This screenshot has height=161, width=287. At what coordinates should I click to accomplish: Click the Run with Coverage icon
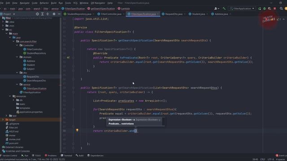[270, 8]
